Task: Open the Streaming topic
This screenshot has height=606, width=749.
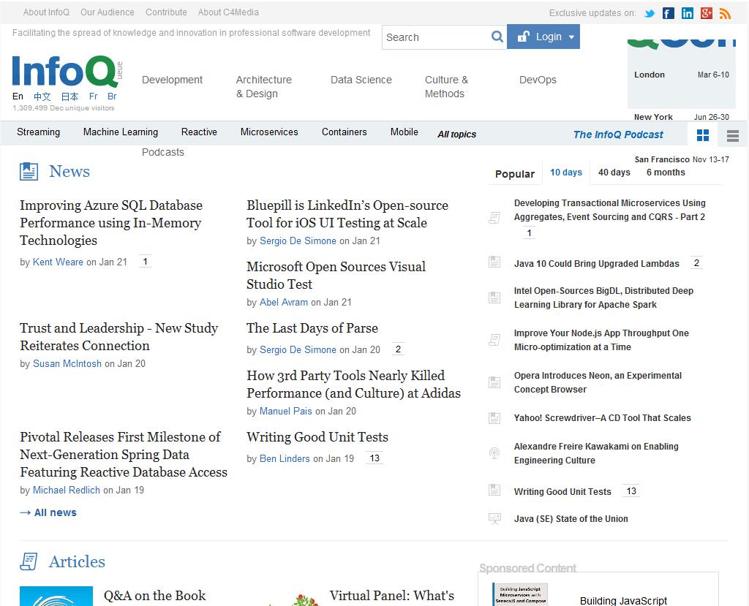Action: point(38,132)
